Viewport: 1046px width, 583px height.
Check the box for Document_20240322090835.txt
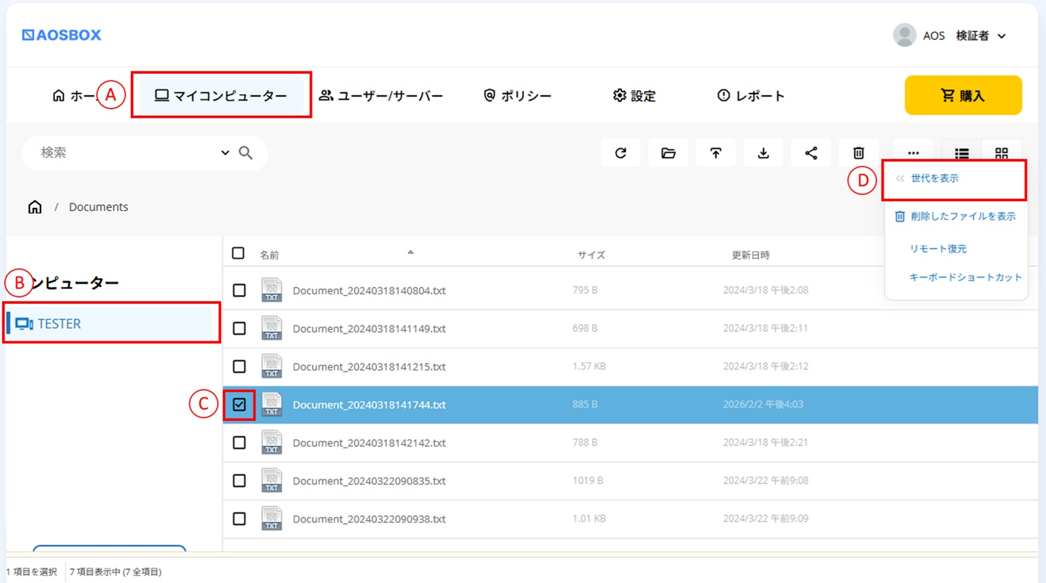click(x=239, y=480)
